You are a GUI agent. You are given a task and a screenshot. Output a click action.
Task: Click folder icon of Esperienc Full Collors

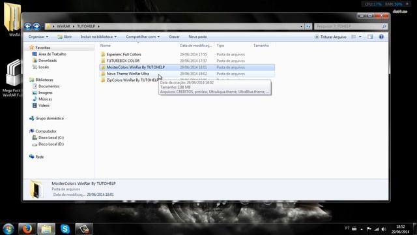pos(103,54)
